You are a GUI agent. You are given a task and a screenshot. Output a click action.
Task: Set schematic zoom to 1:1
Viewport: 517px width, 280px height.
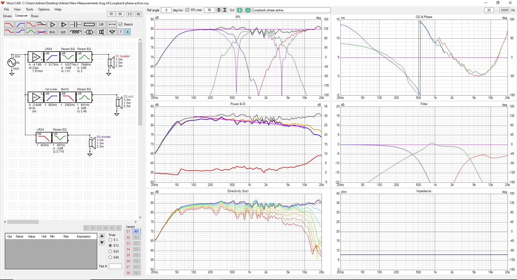(130, 14)
